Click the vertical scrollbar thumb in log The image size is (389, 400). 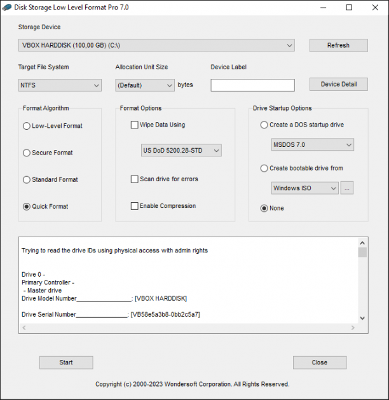pos(362,252)
